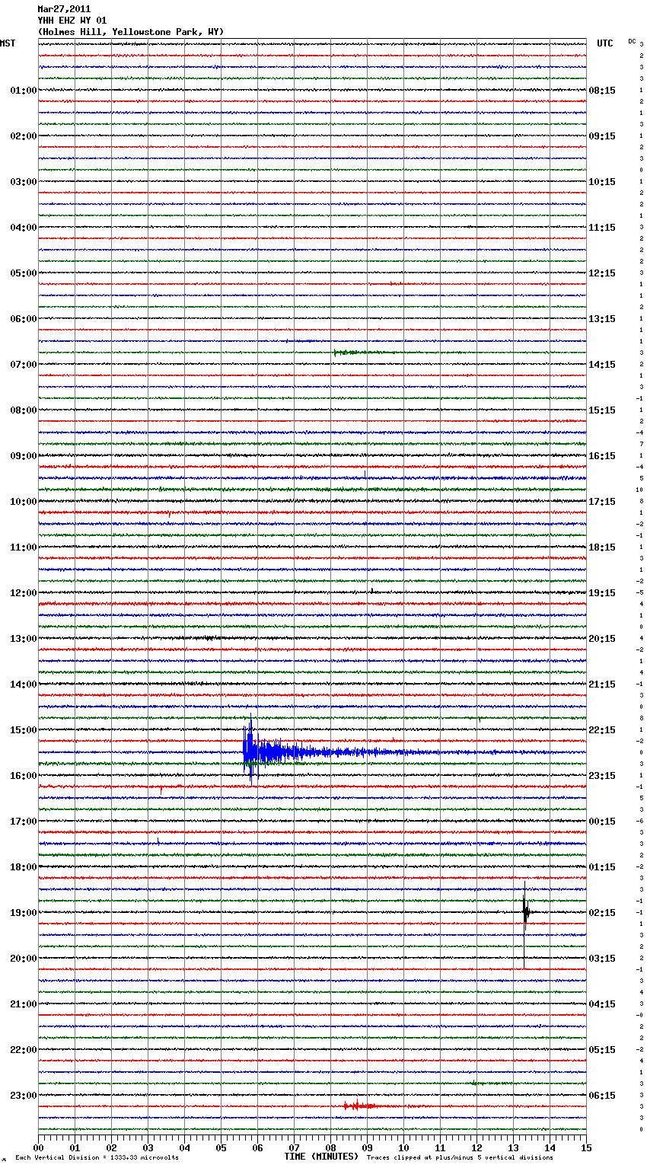Click the 18:15 UTC time label
This screenshot has height=1168, width=647.
pos(602,547)
